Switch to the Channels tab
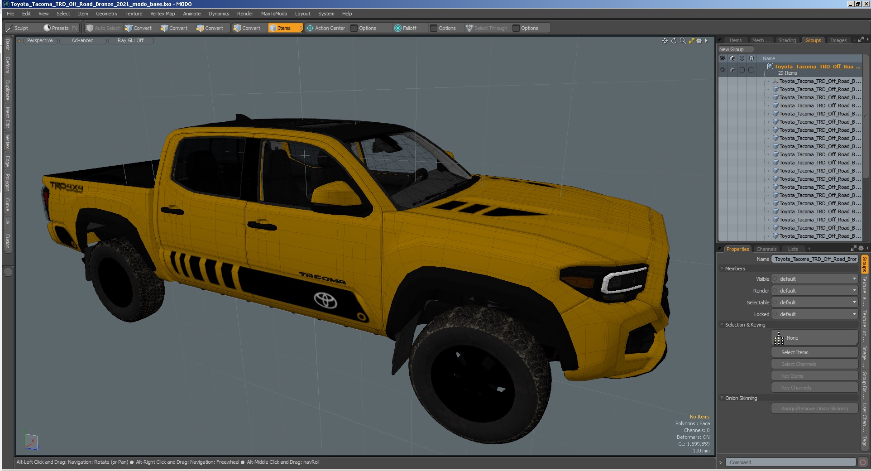 coord(766,249)
